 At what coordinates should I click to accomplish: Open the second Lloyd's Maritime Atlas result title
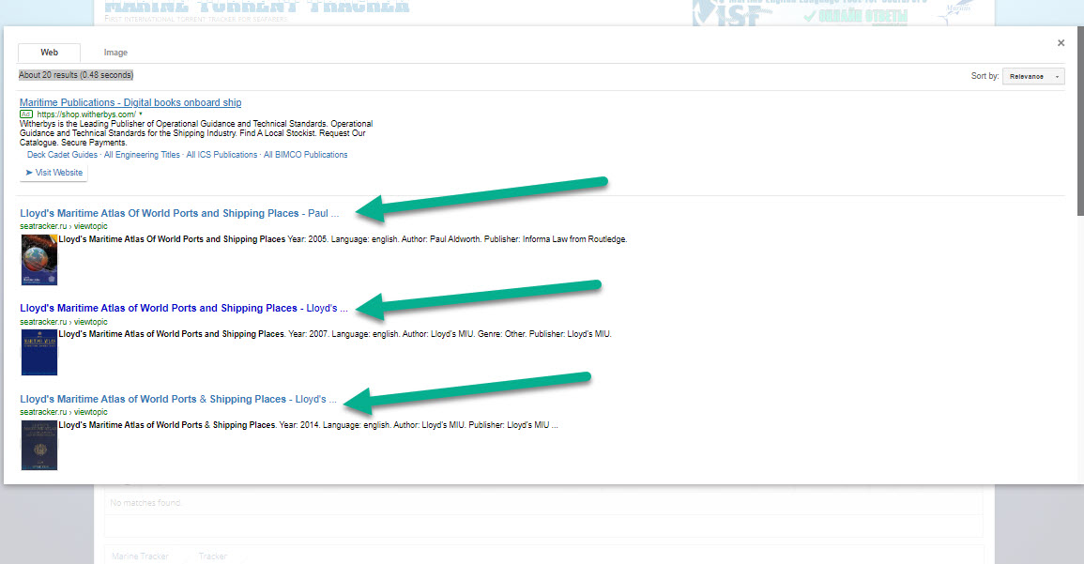183,308
